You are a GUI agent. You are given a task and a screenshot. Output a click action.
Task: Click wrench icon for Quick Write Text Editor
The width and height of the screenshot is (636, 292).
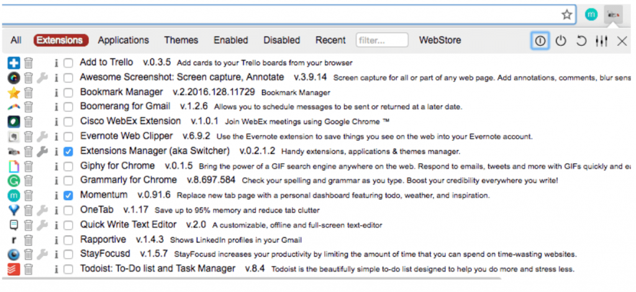click(42, 225)
